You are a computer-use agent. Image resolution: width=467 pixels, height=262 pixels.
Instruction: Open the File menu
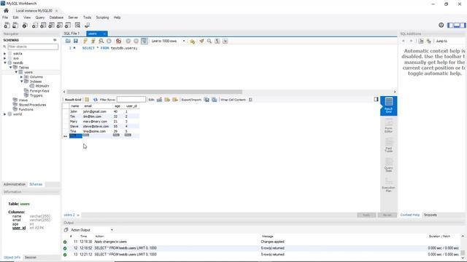[x=5, y=17]
